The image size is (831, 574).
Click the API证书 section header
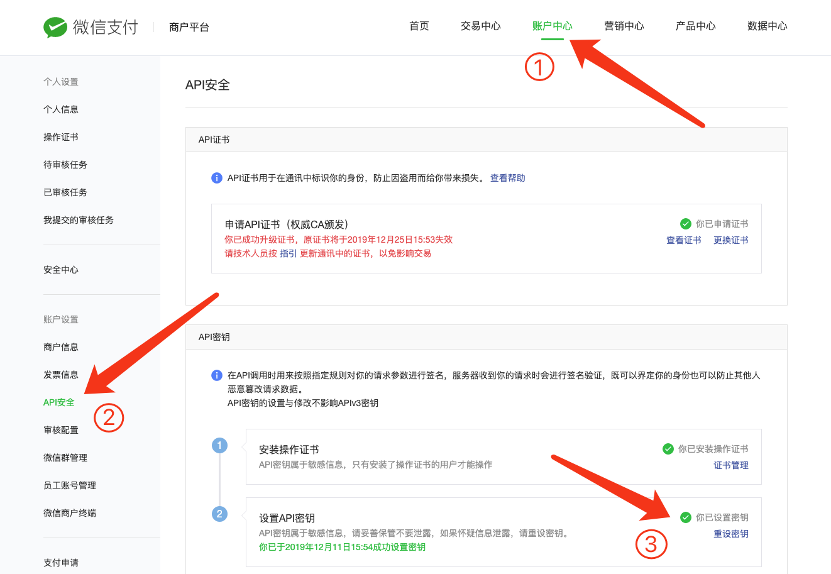(x=214, y=140)
